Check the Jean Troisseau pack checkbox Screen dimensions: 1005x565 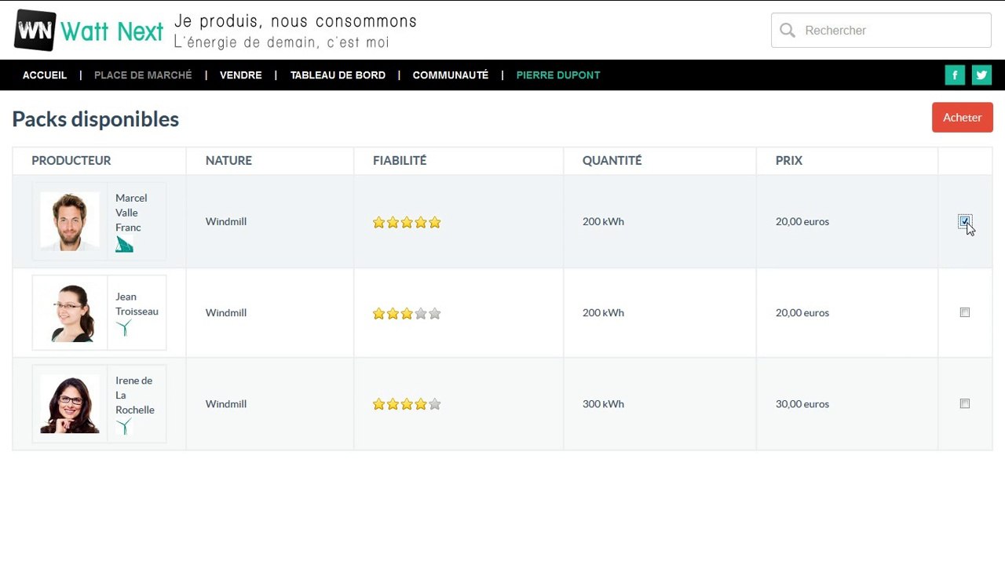click(965, 312)
